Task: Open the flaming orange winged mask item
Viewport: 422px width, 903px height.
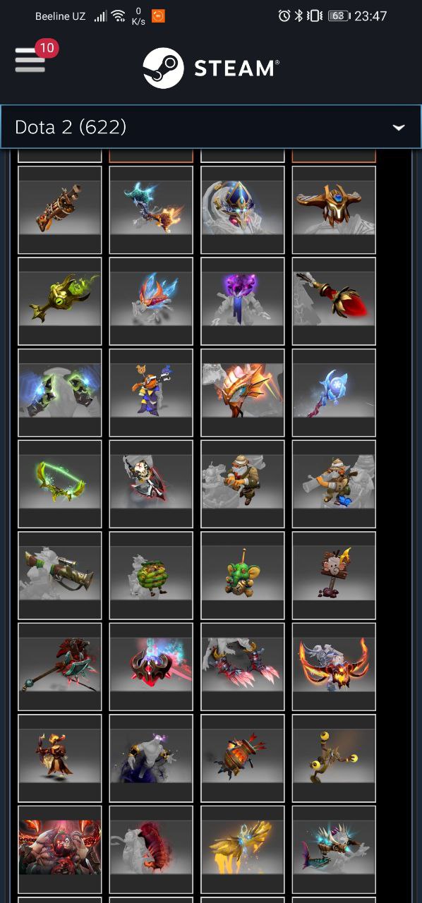Action: [x=334, y=667]
